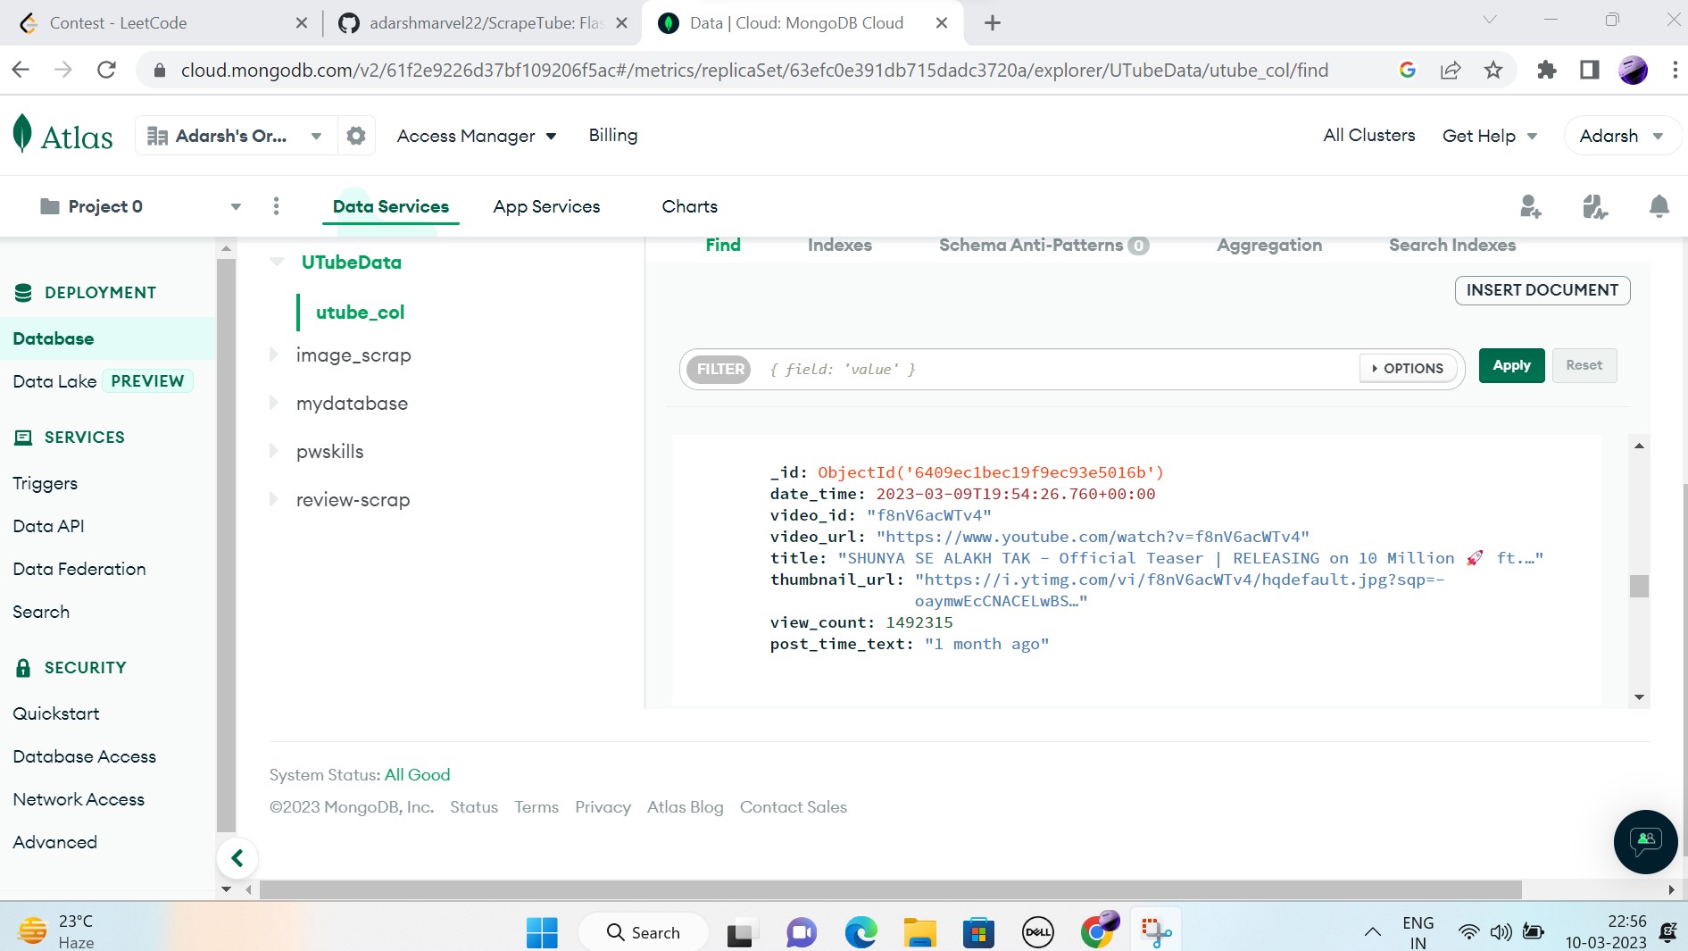Click the horizontal page scrollbar
Screen dimensions: 1688x951
pos(890,889)
